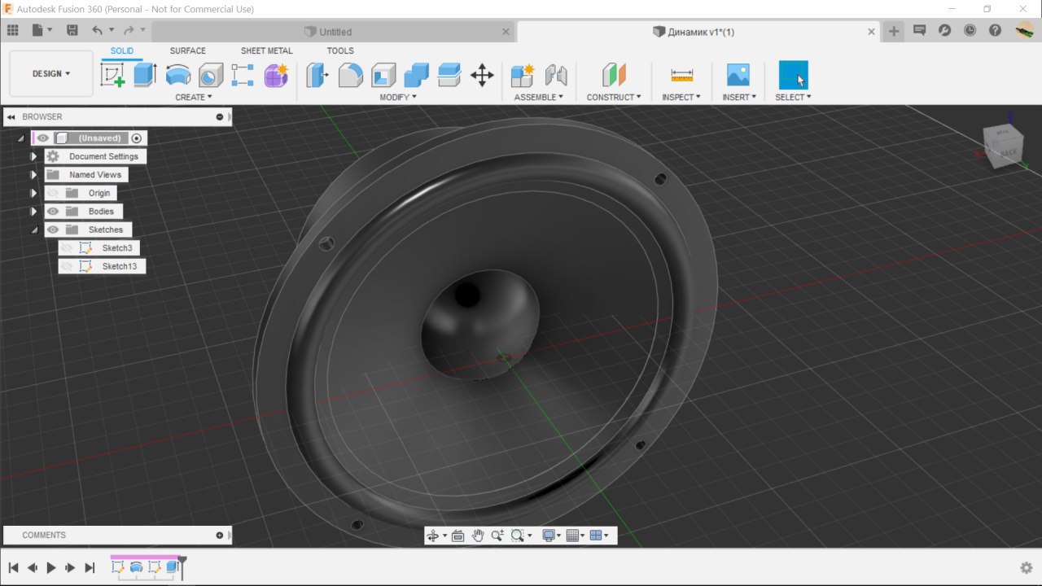
Task: Toggle visibility of Origin folder
Action: pos(53,193)
